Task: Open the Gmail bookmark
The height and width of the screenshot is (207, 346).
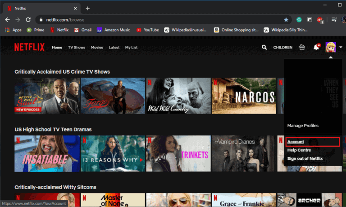Action: (83, 30)
